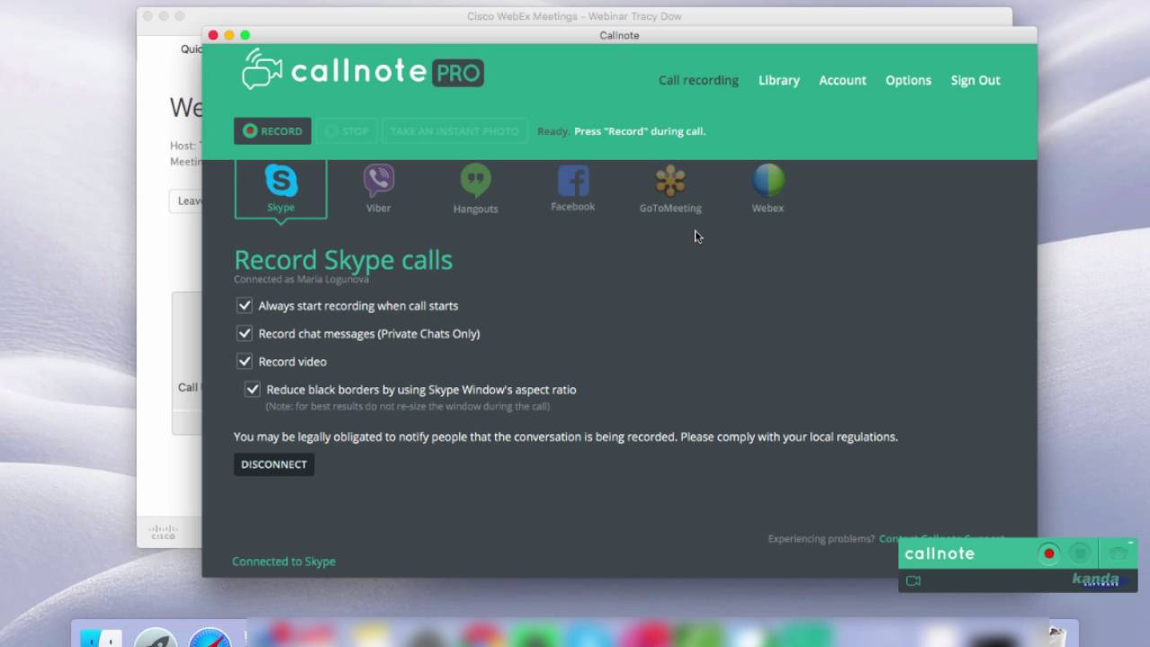1150x647 pixels.
Task: Click the kanda software logo
Action: pyautogui.click(x=1097, y=581)
